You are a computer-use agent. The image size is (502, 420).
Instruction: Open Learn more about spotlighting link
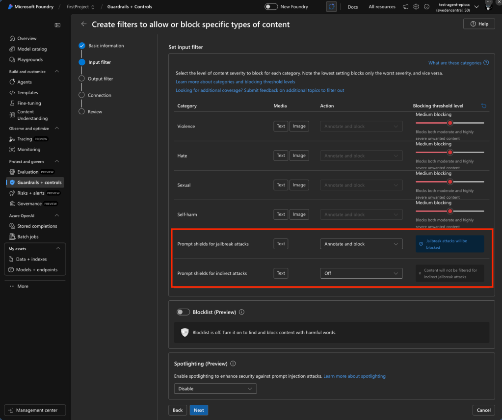(x=354, y=376)
